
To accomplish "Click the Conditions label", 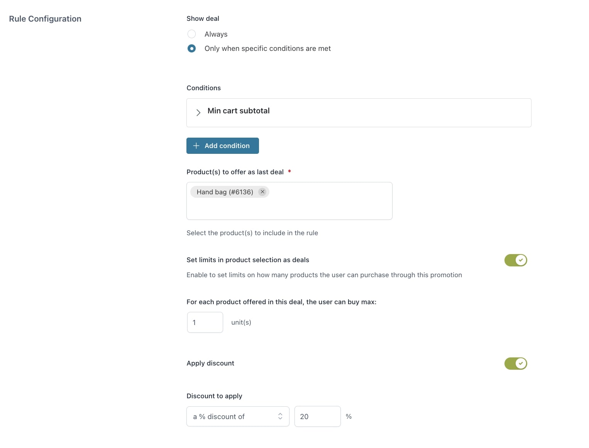I will tap(203, 88).
